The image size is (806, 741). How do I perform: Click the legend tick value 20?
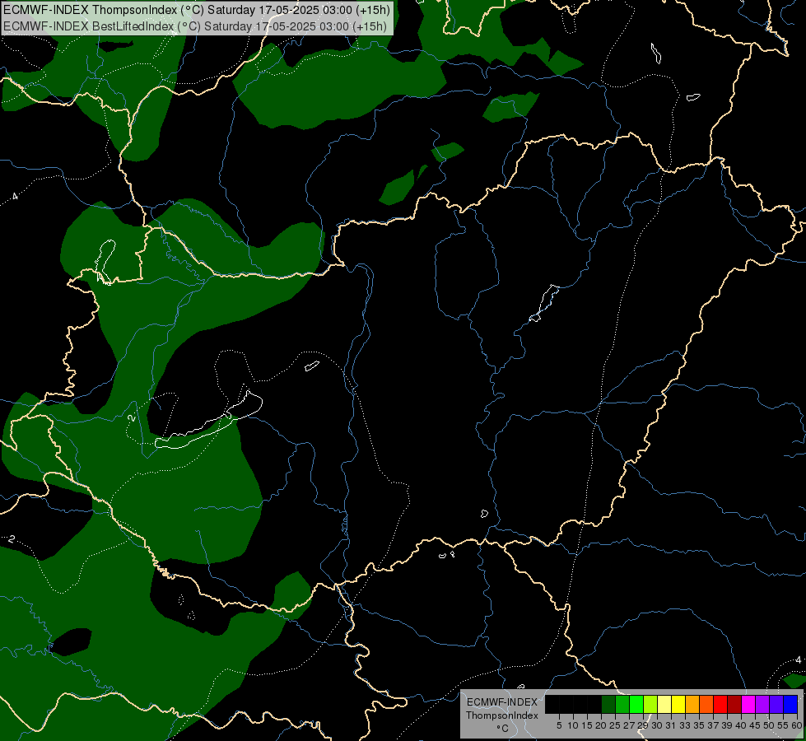[601, 725]
